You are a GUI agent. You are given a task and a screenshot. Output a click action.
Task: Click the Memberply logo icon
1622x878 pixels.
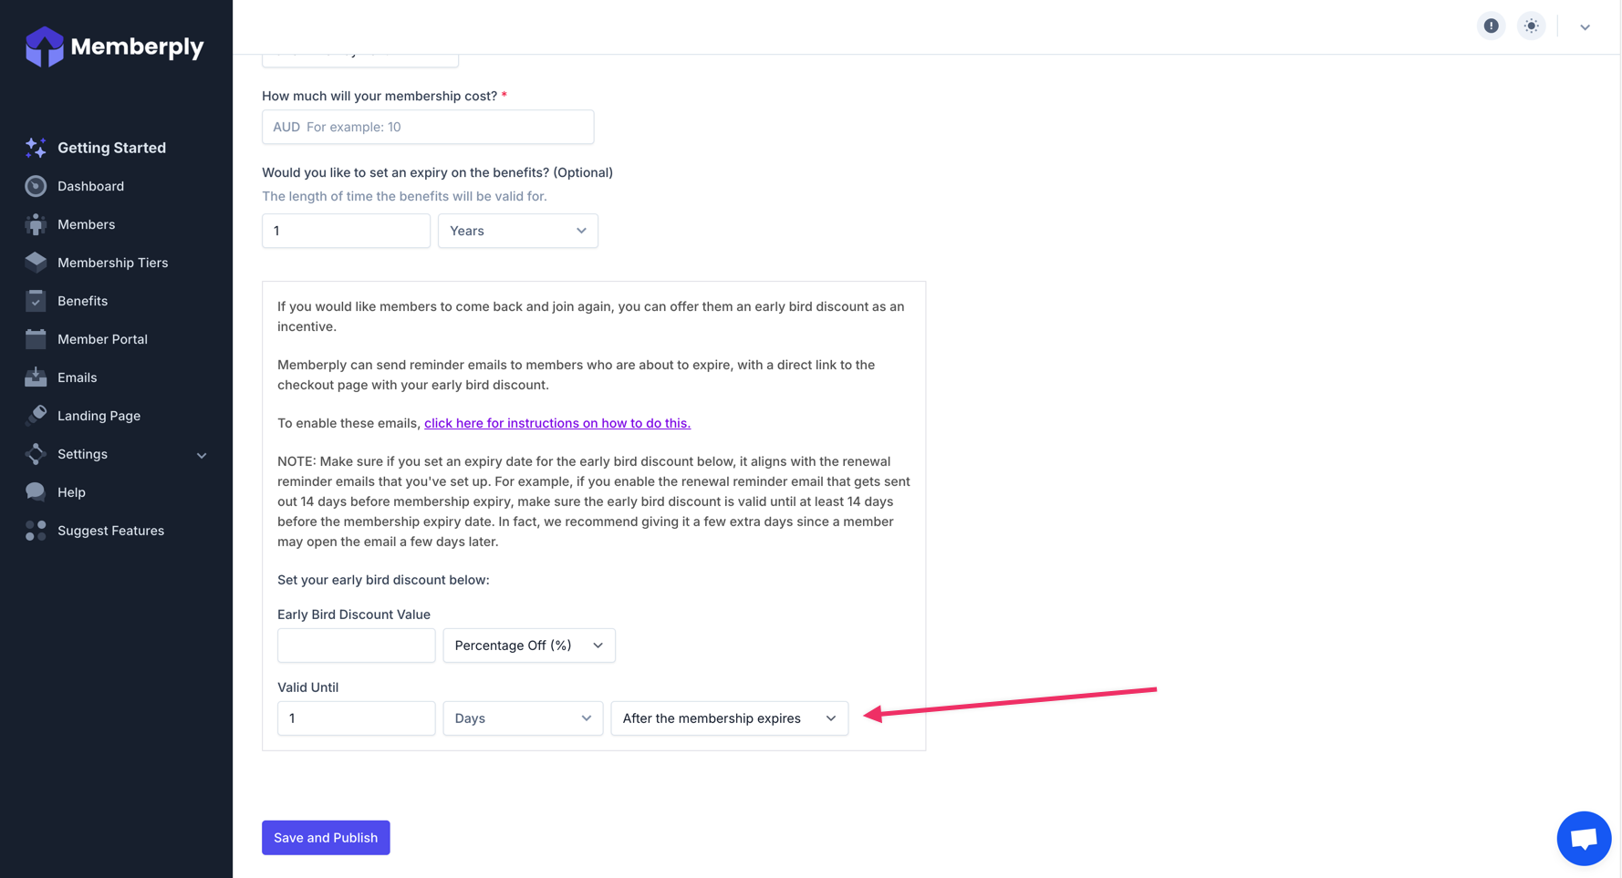[x=44, y=46]
